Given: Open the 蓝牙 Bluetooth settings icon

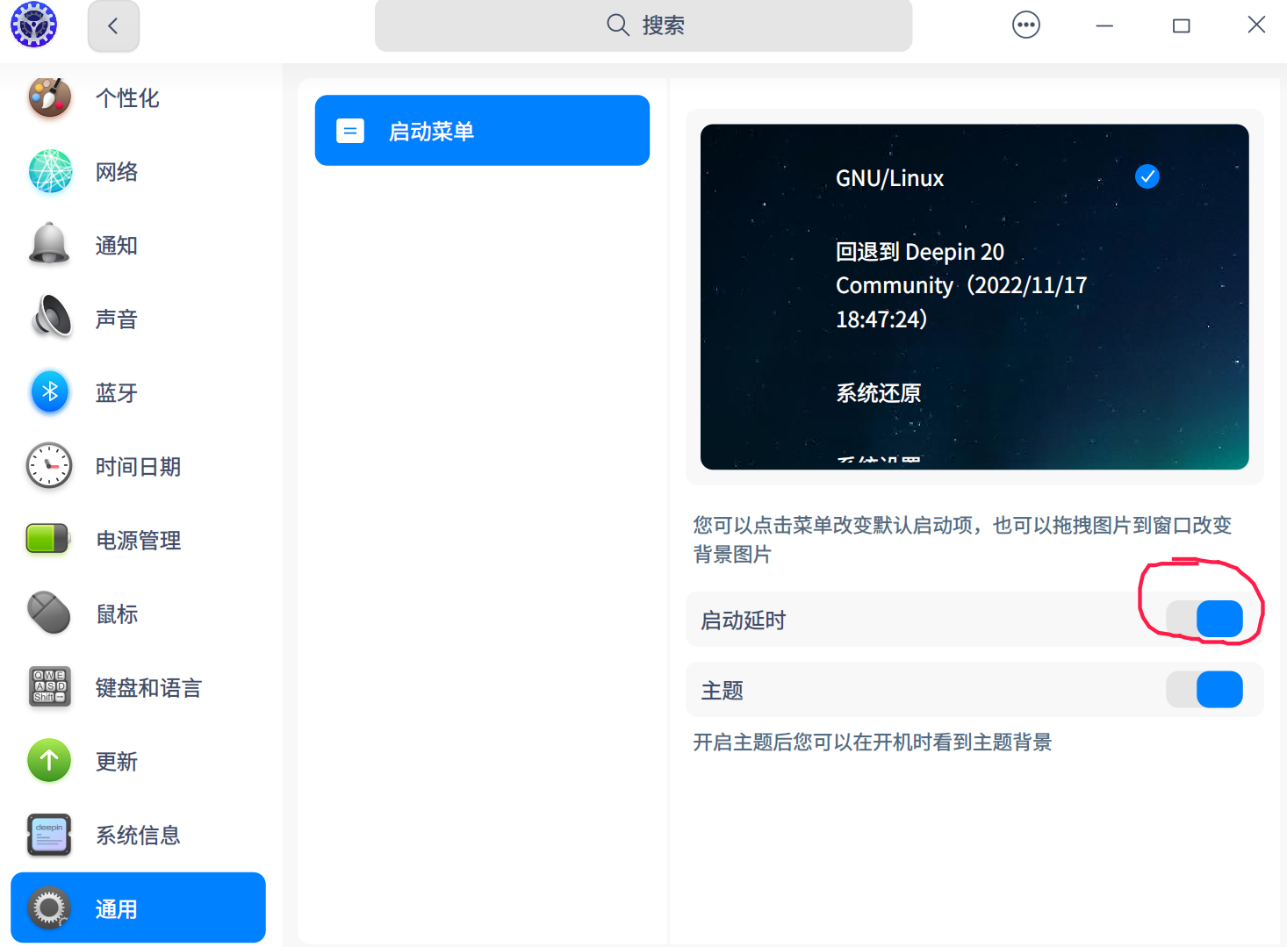Looking at the screenshot, I should [49, 392].
